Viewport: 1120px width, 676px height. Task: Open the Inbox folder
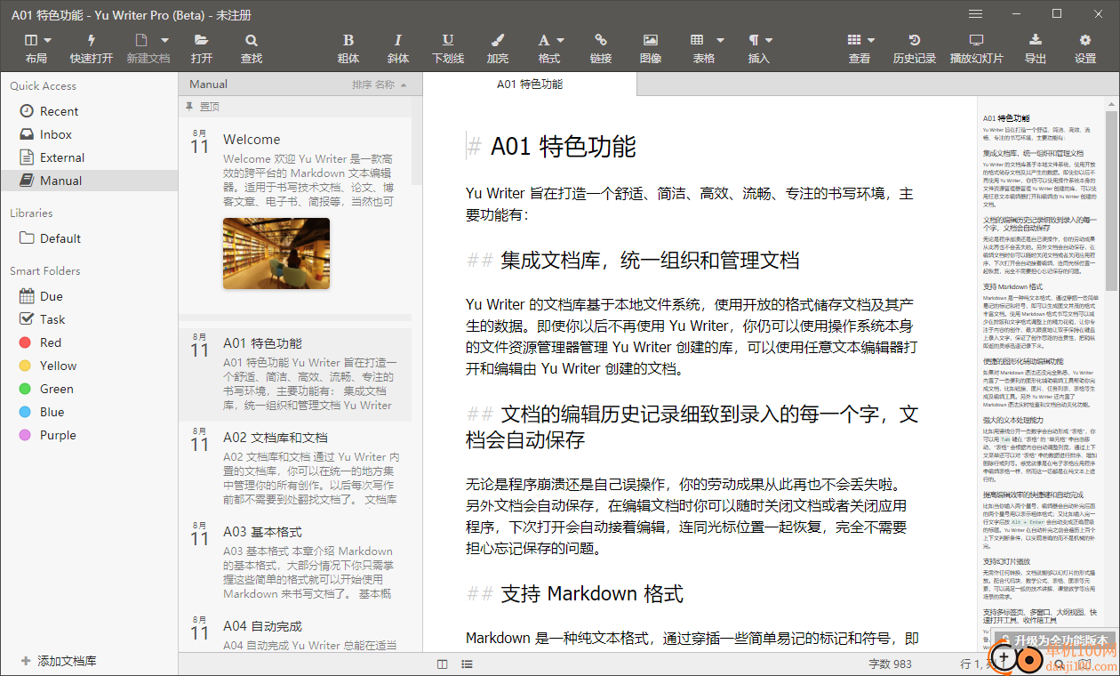89,134
